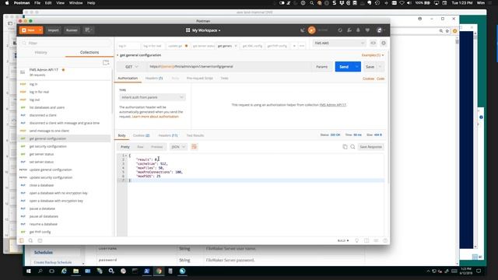Open the tab options ellipsis menu
The width and height of the screenshot is (498, 280).
pos(302,46)
